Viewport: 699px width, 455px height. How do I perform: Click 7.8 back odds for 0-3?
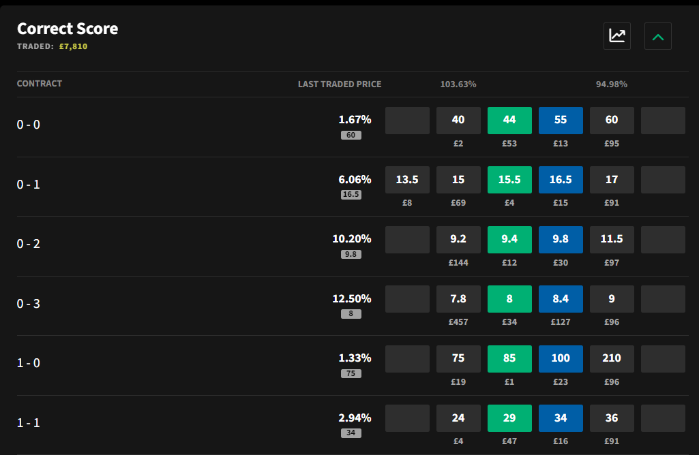click(x=458, y=299)
